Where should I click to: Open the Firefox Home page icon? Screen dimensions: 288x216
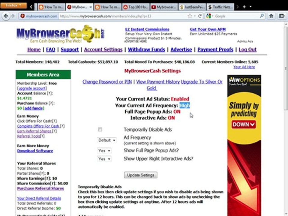point(271,16)
